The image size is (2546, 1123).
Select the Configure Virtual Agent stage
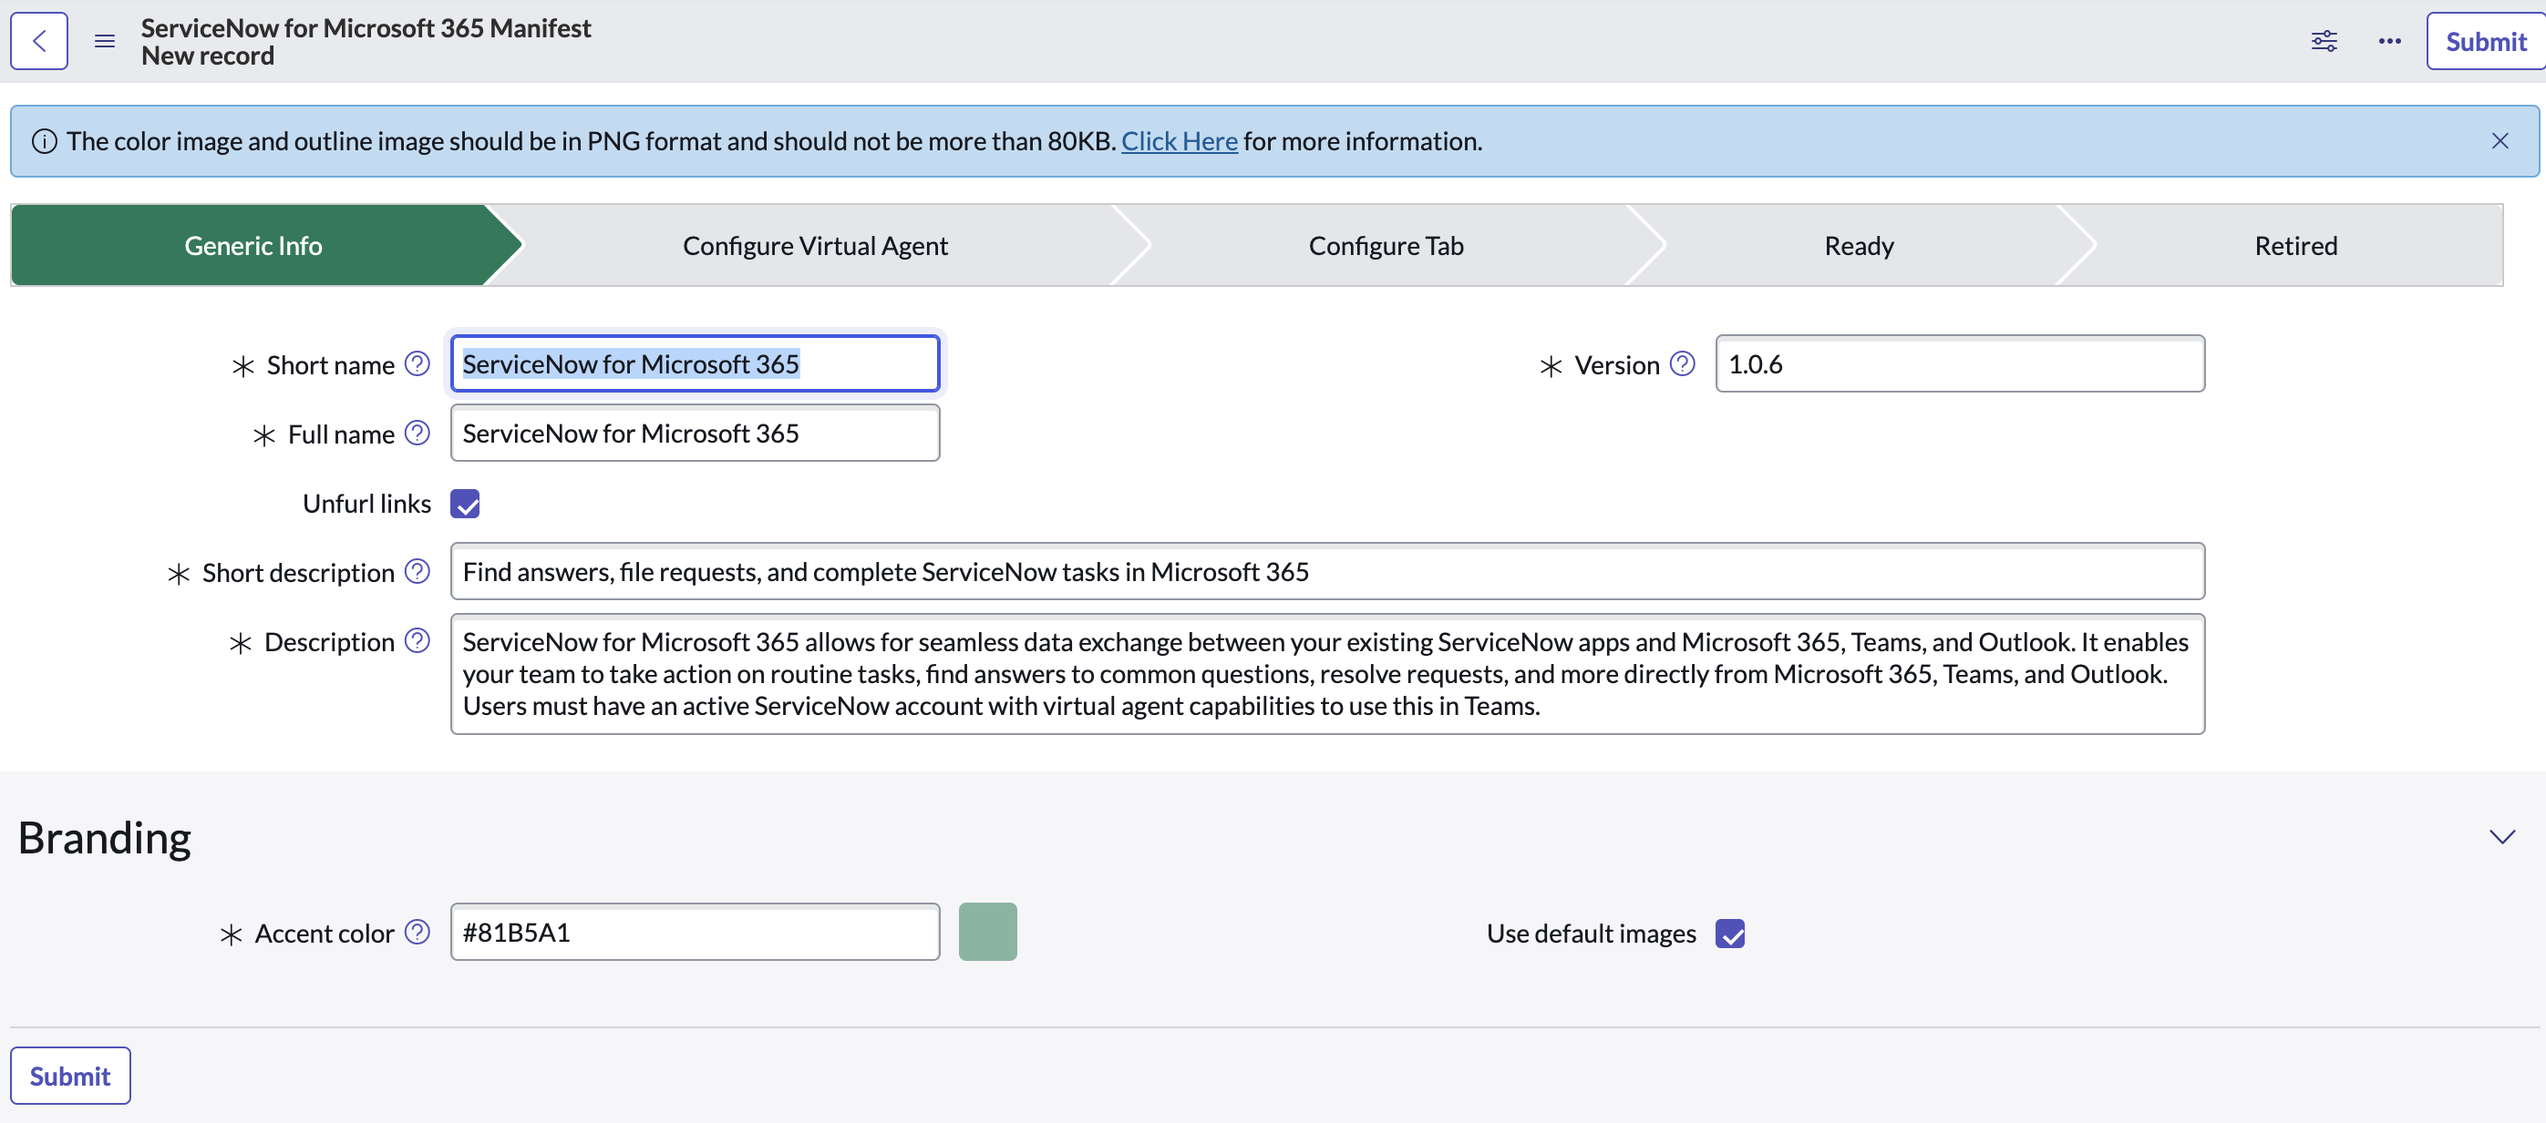coord(815,246)
